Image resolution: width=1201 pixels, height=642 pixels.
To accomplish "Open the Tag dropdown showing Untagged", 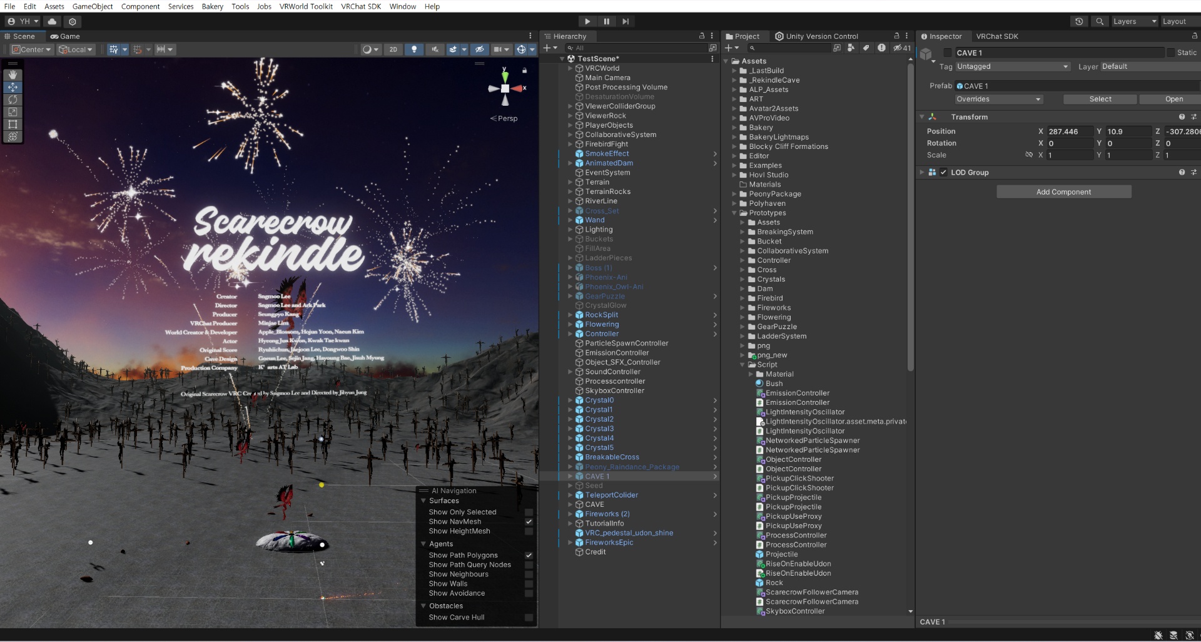I will coord(1011,66).
